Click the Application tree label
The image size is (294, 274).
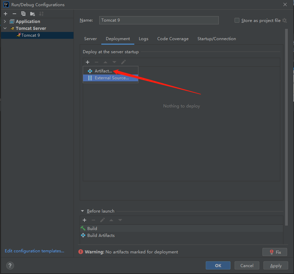28,22
